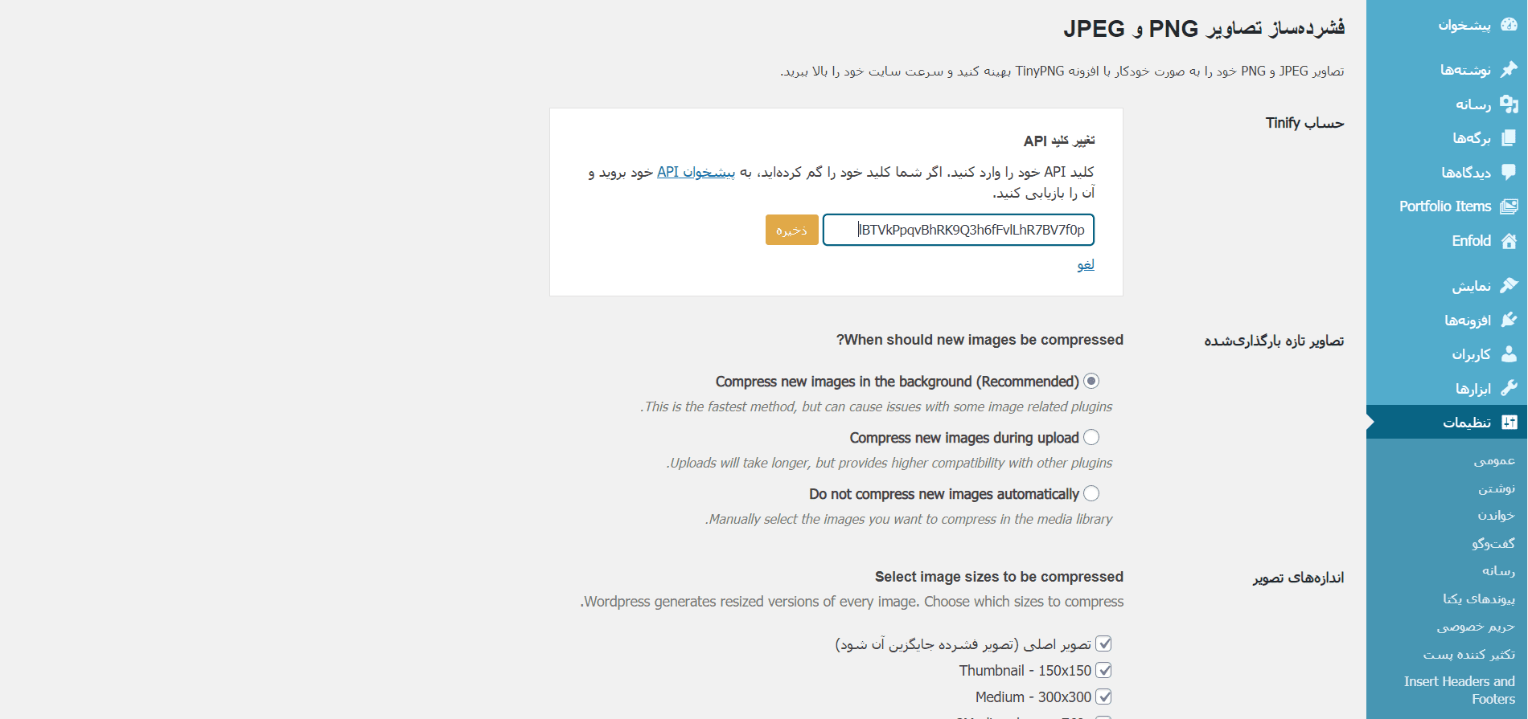Click the API dashboard (پیشخوان API) link

click(x=696, y=172)
